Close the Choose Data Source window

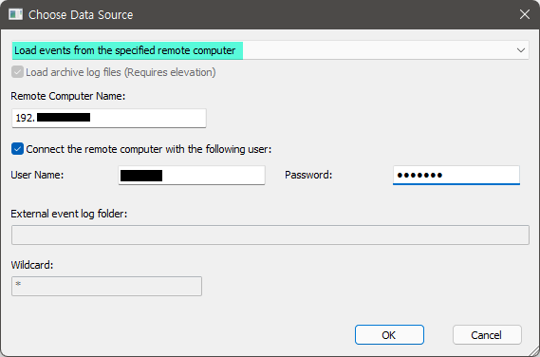[525, 14]
